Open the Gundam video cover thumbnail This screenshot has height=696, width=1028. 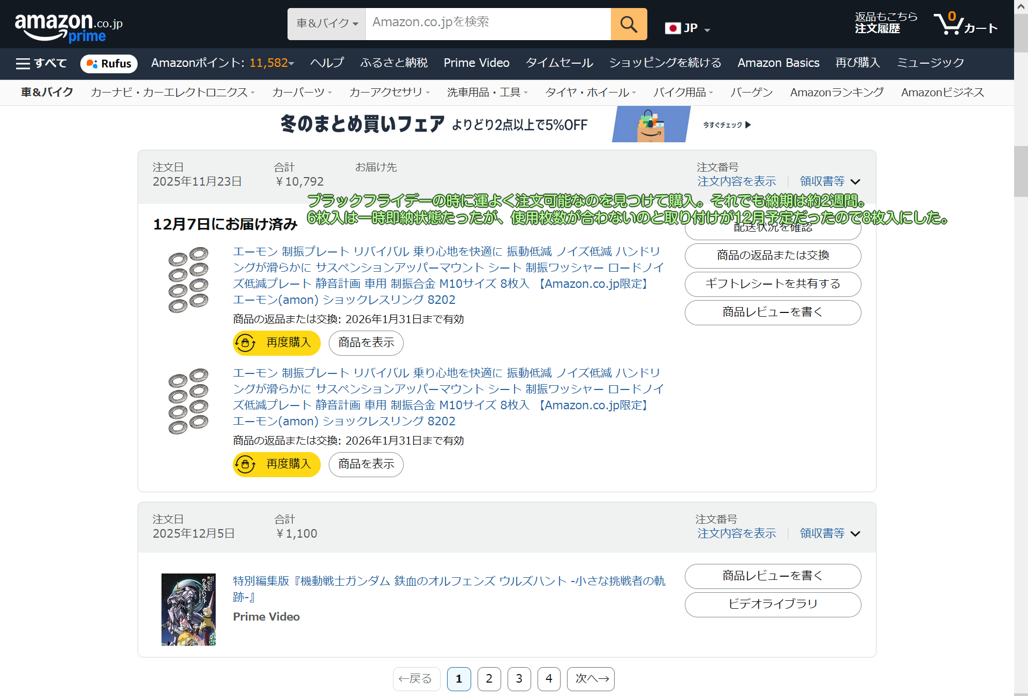pyautogui.click(x=188, y=609)
